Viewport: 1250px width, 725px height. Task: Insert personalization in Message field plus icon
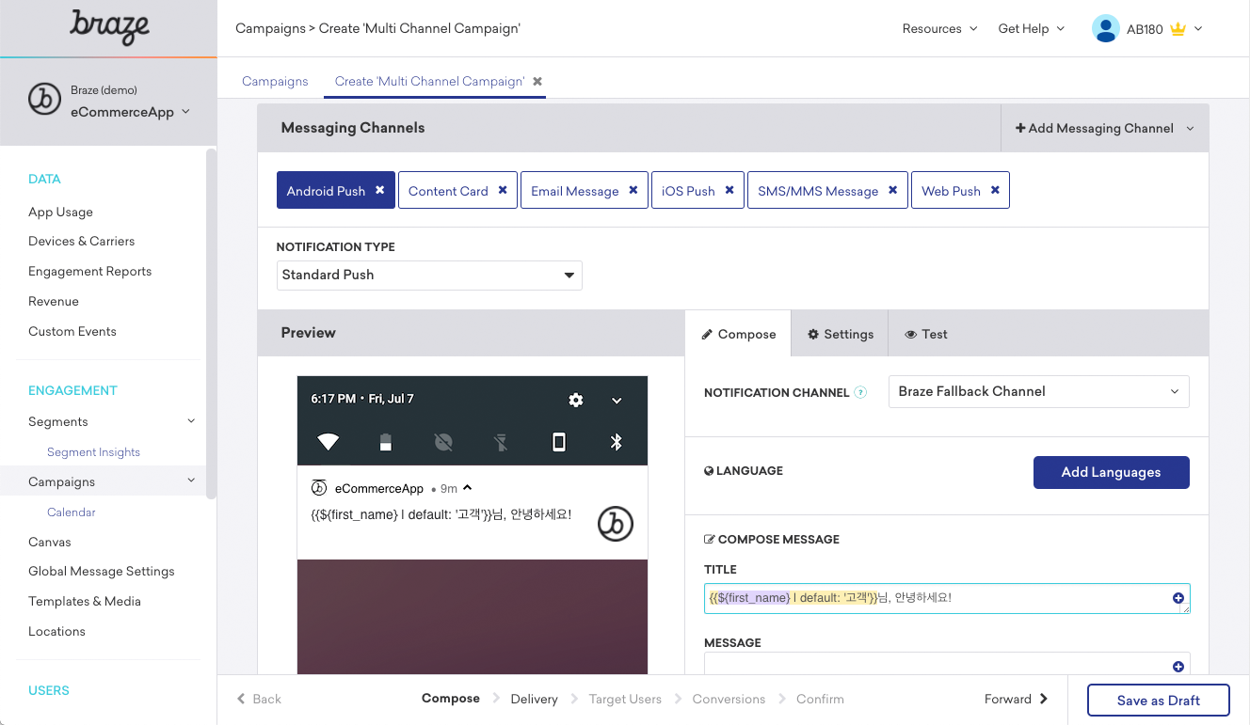point(1178,667)
